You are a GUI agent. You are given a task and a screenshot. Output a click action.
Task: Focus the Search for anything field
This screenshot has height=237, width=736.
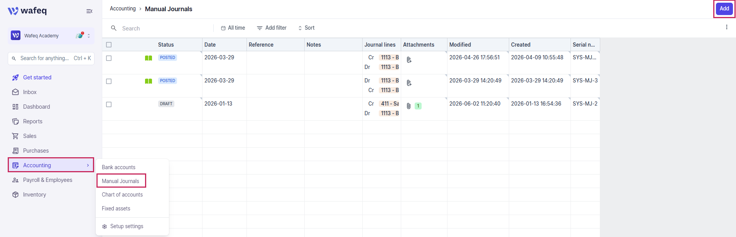[x=51, y=58]
